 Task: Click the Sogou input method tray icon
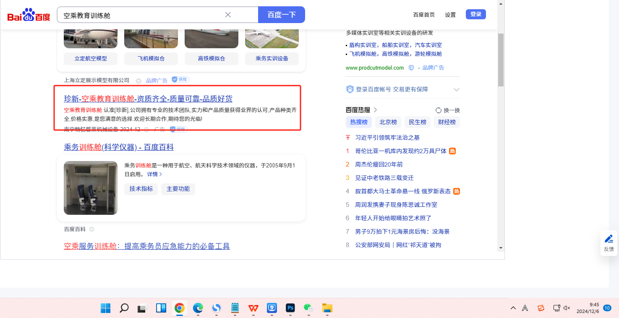541,308
